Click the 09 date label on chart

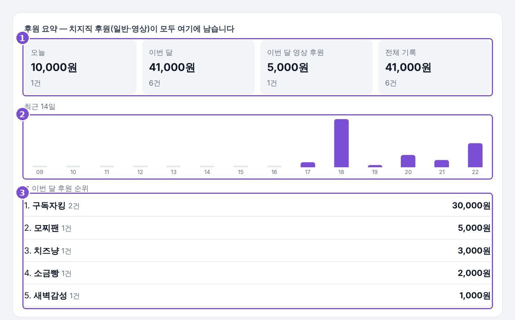[40, 172]
